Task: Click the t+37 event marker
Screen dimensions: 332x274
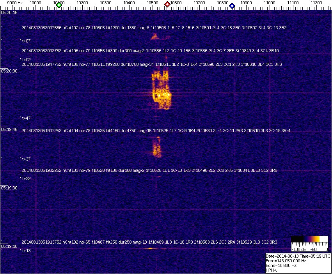Action: 25,159
